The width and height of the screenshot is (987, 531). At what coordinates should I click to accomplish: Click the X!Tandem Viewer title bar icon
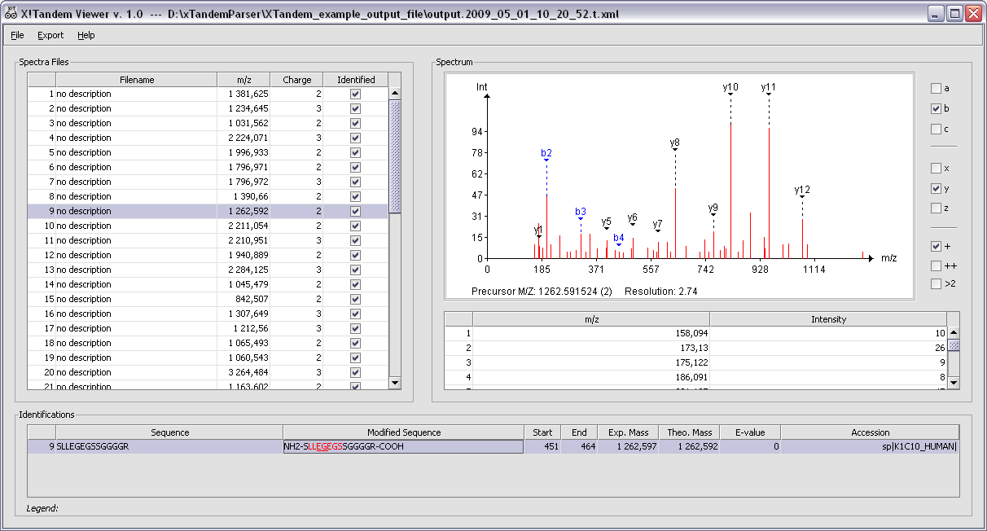(10, 13)
